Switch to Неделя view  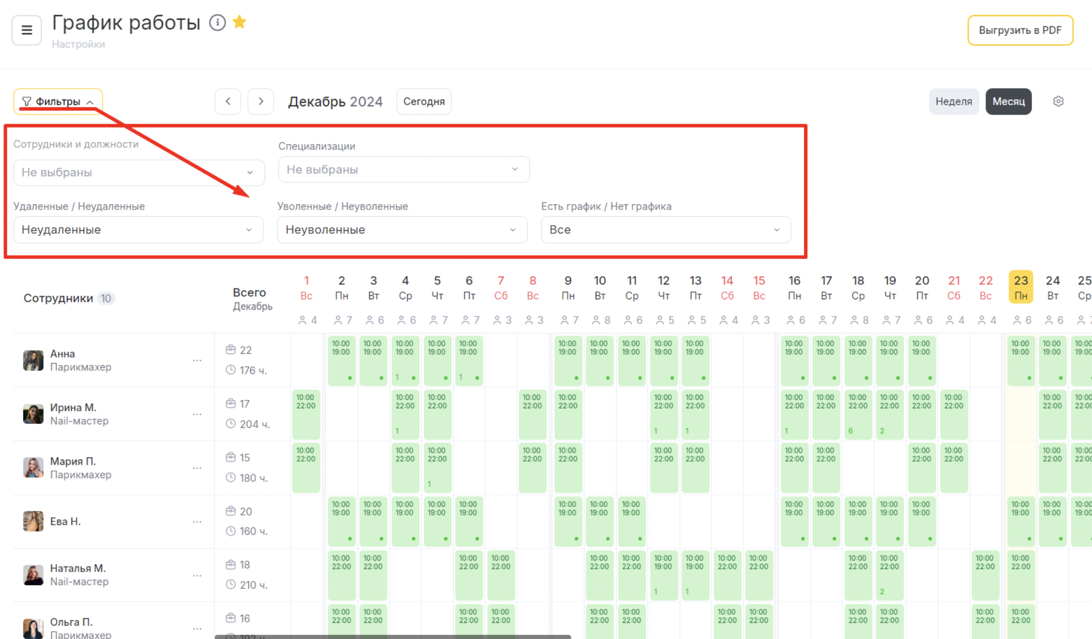(x=953, y=102)
